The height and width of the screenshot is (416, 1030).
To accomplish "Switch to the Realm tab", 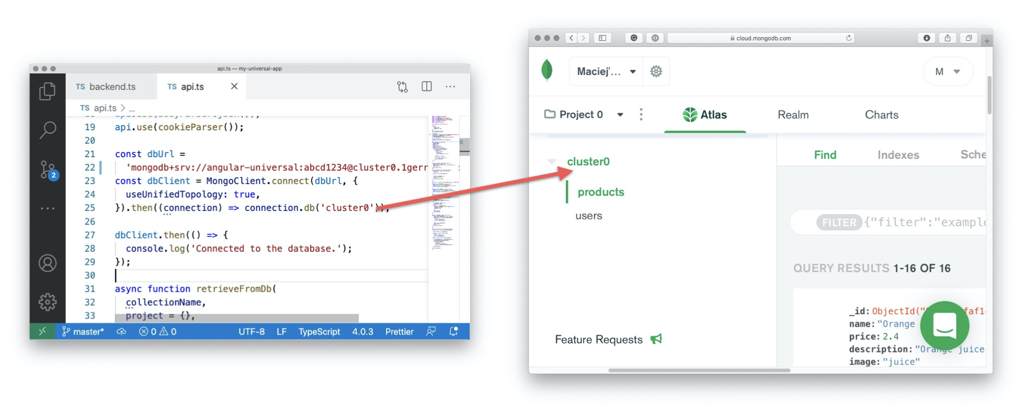I will click(793, 115).
